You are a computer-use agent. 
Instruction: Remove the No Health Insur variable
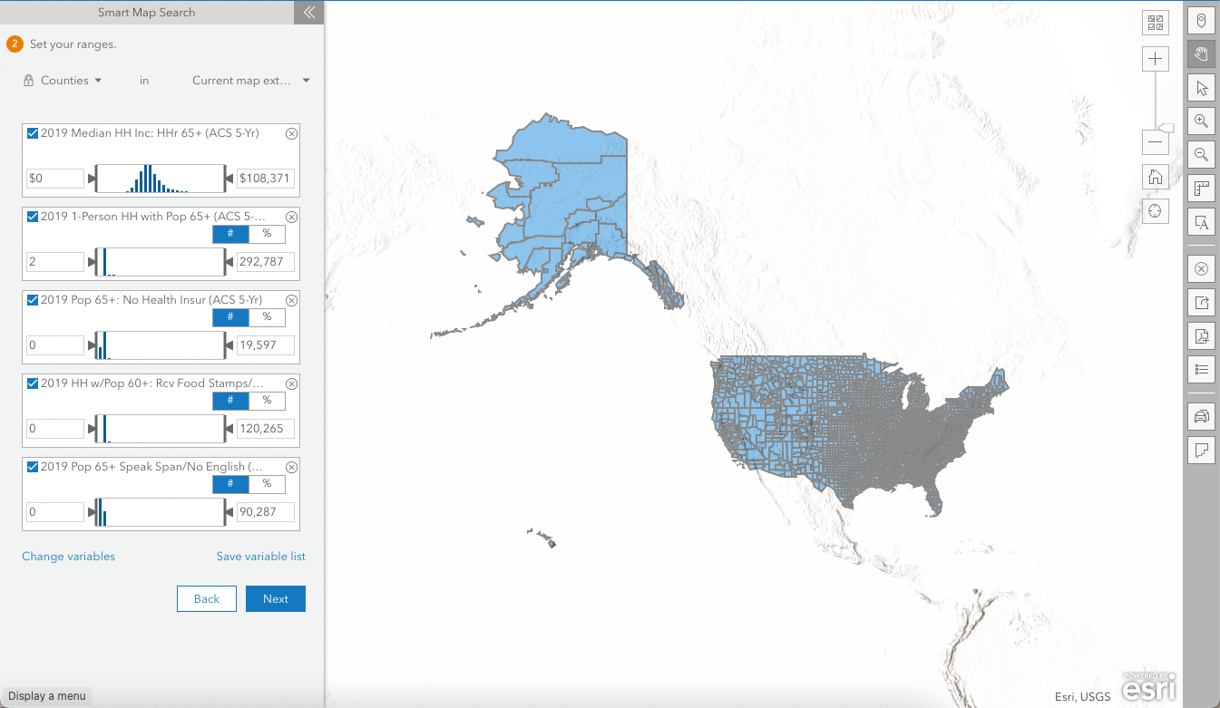pos(291,300)
